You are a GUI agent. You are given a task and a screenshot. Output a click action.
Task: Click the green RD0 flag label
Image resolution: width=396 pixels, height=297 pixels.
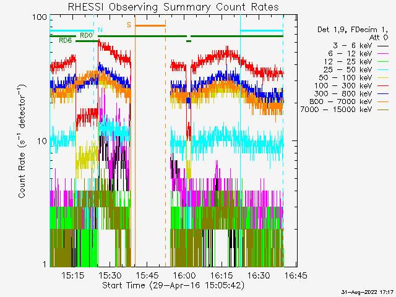pos(86,36)
